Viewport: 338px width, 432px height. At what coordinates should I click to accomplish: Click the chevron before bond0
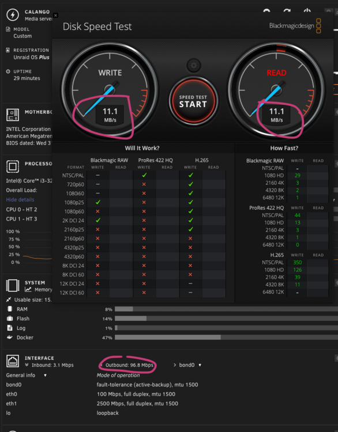(175, 365)
